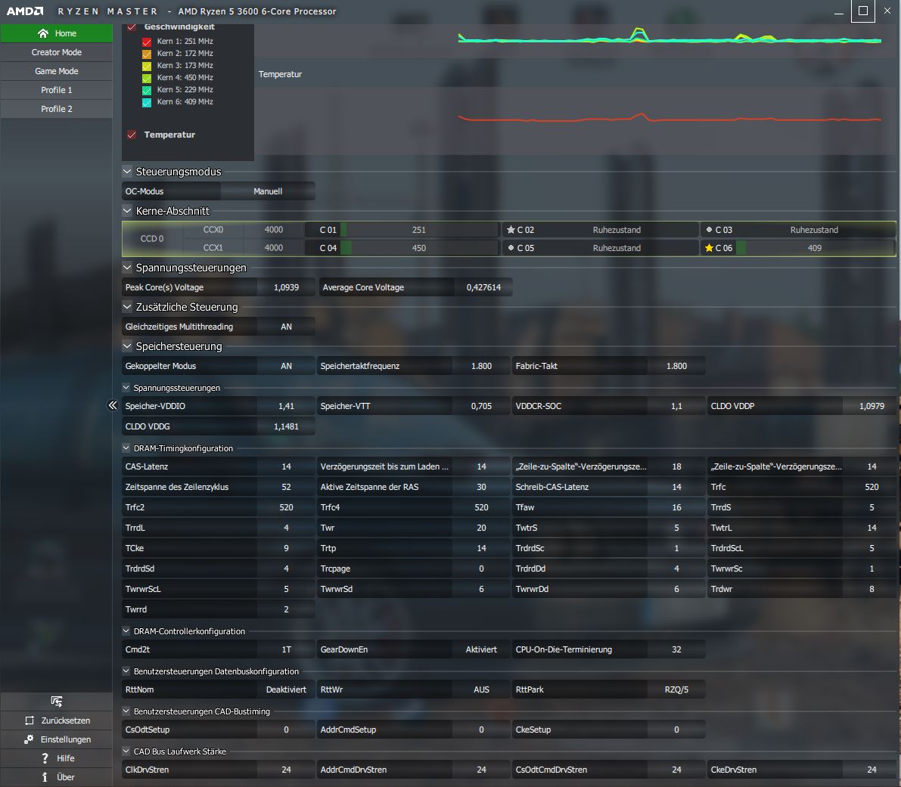The width and height of the screenshot is (901, 787).
Task: Click CAS-Latenz value 14
Action: tap(286, 466)
